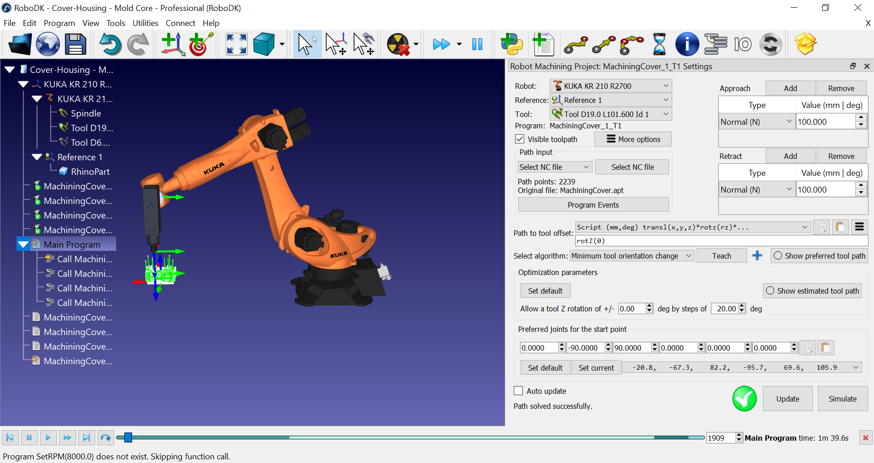The width and height of the screenshot is (874, 463).
Task: Enable Auto update for the machining project
Action: click(x=518, y=391)
